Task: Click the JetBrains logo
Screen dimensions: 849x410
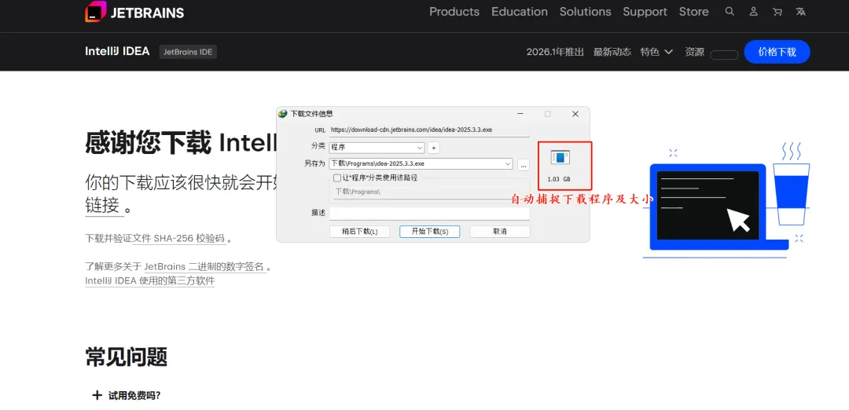Action: tap(134, 12)
